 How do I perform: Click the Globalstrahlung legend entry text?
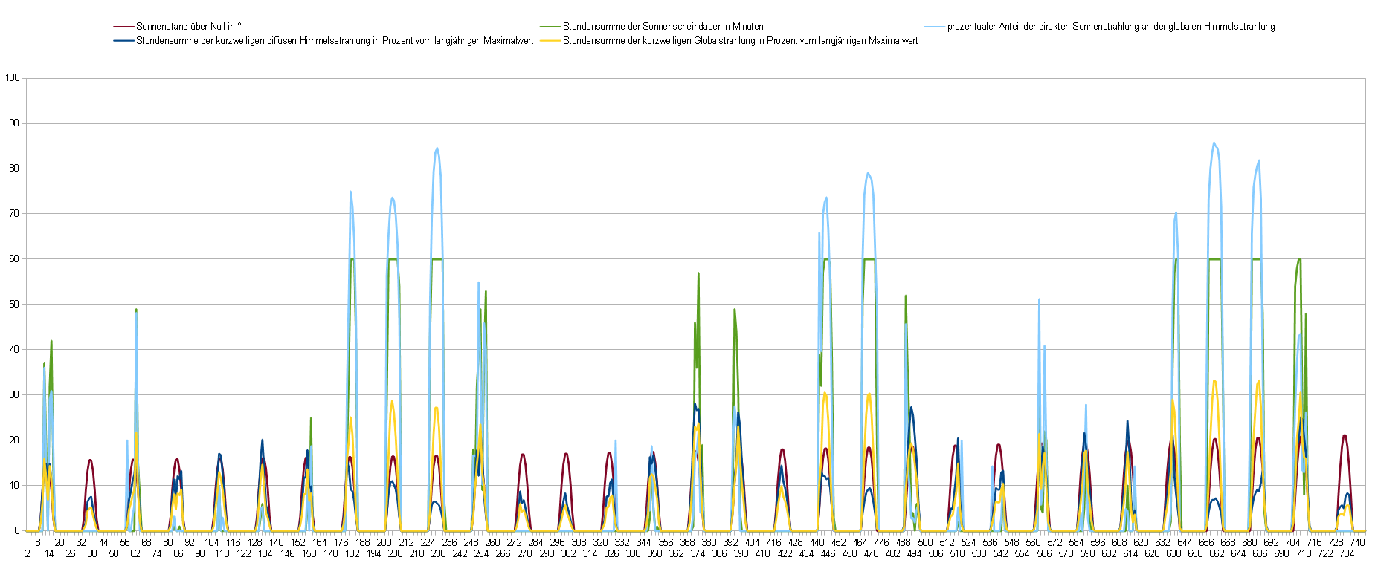pos(740,41)
